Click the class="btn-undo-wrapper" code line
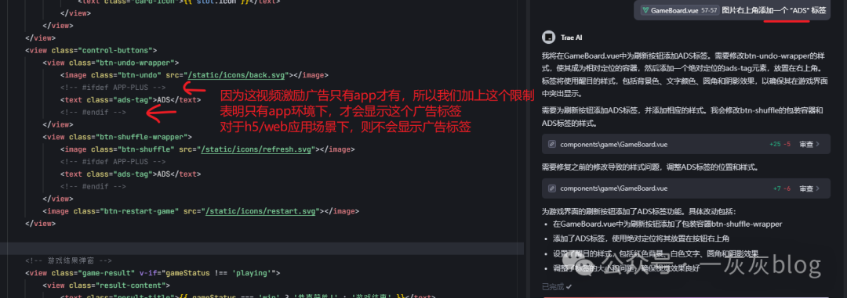This screenshot has height=298, width=847. (111, 63)
